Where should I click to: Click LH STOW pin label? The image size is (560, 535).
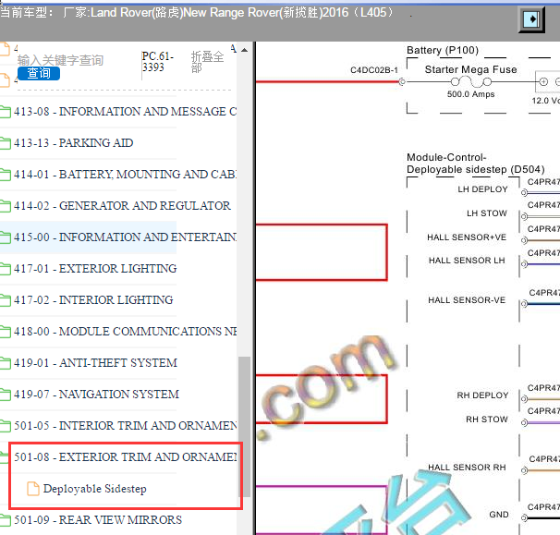tap(487, 213)
